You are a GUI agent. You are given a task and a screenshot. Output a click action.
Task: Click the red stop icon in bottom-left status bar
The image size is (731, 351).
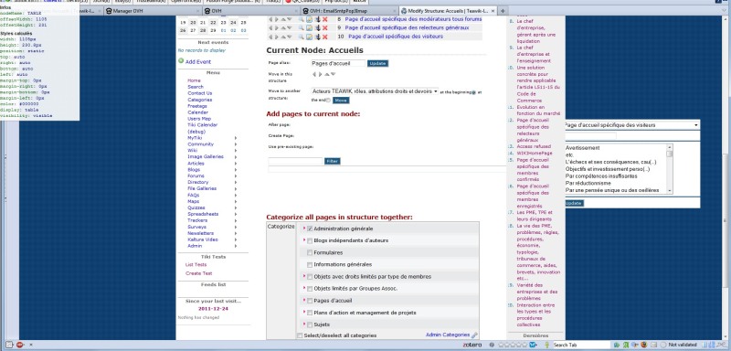[x=20, y=345]
